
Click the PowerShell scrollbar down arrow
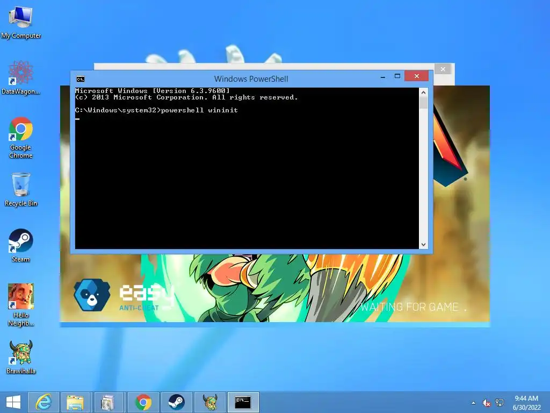click(x=423, y=245)
